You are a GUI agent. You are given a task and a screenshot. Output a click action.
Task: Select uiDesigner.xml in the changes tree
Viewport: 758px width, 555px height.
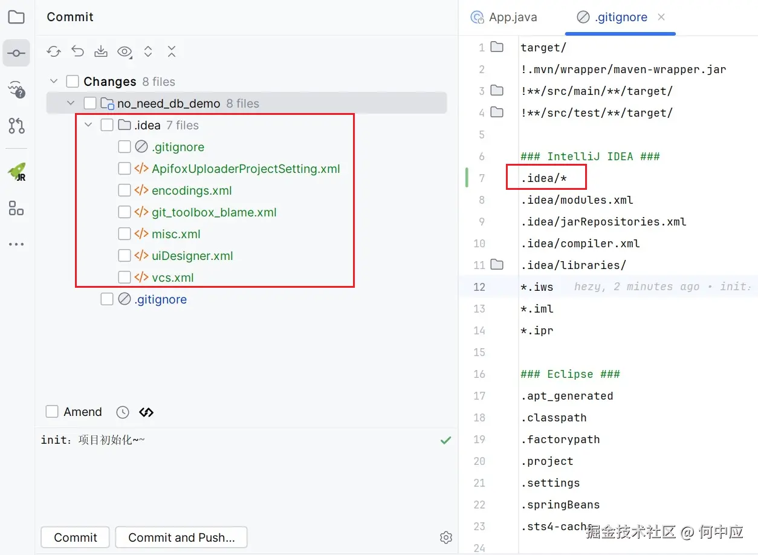192,256
